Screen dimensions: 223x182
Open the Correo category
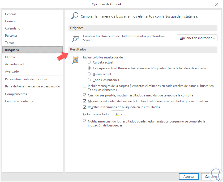point(32,21)
